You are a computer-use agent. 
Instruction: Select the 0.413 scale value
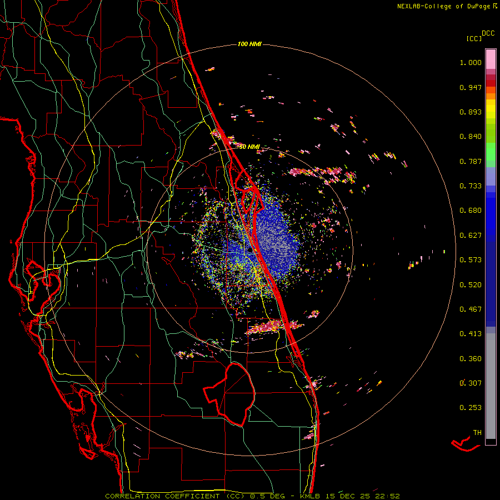[x=471, y=334]
